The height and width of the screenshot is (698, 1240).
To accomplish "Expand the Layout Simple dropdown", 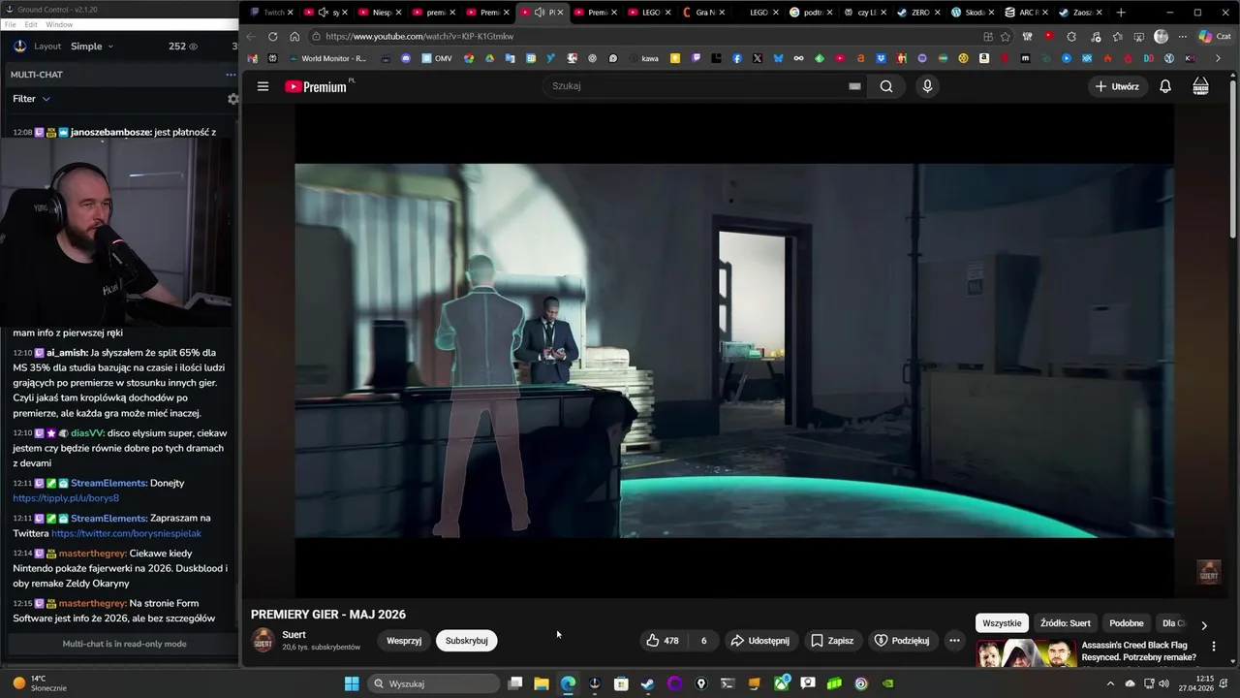I will coord(92,46).
